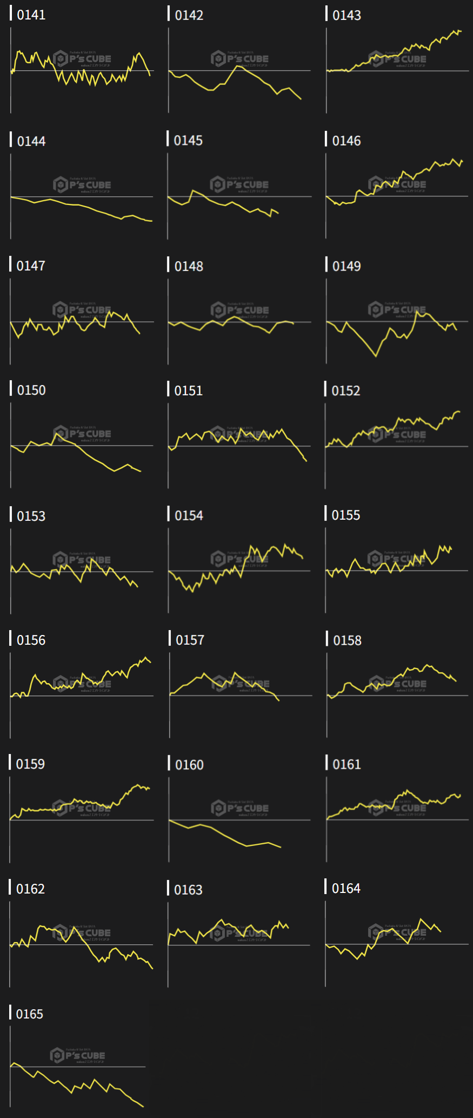This screenshot has height=1118, width=473.
Task: Click the 0148 machine number heading
Action: click(189, 266)
